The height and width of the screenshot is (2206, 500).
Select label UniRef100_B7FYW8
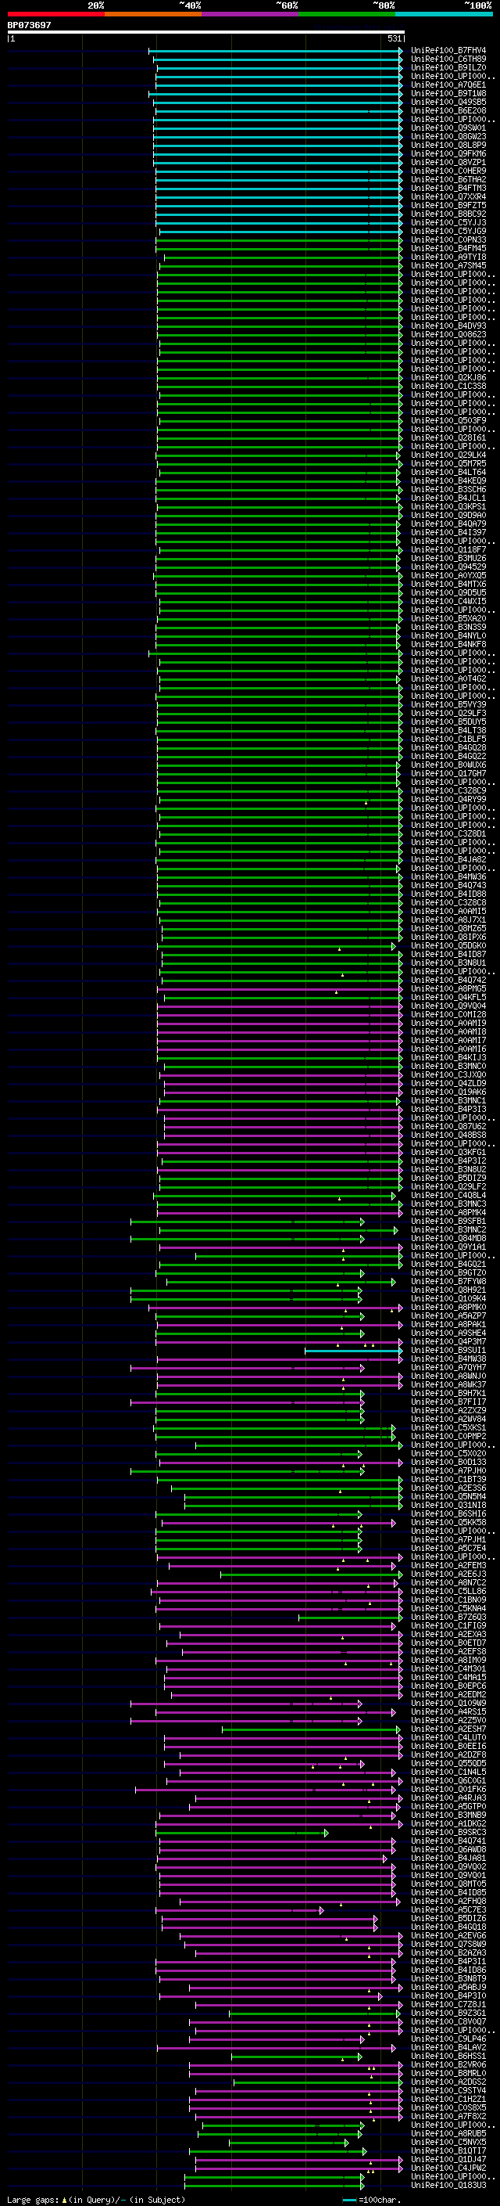pos(448,1282)
